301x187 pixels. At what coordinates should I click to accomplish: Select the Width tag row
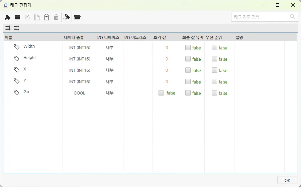click(29, 47)
